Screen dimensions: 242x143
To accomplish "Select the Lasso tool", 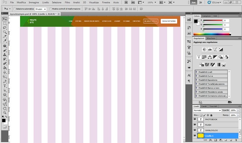I will click(5, 28).
